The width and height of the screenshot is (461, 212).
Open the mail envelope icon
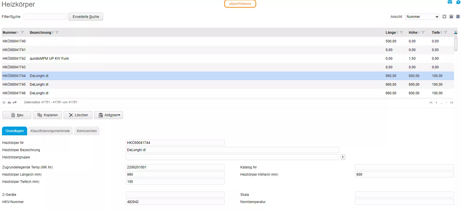pos(450,2)
